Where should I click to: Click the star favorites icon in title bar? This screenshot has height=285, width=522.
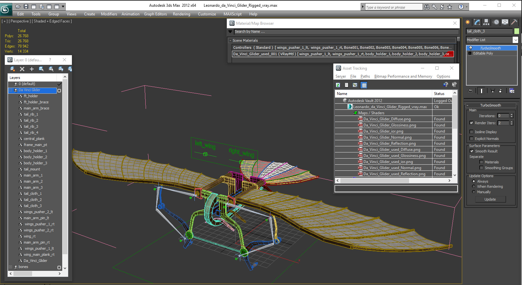click(x=450, y=7)
